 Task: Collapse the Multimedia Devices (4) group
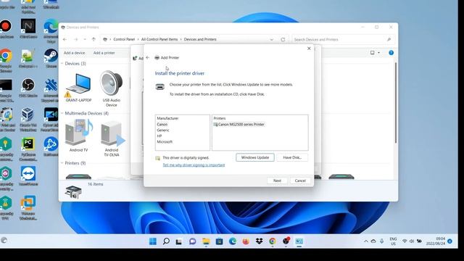62,113
